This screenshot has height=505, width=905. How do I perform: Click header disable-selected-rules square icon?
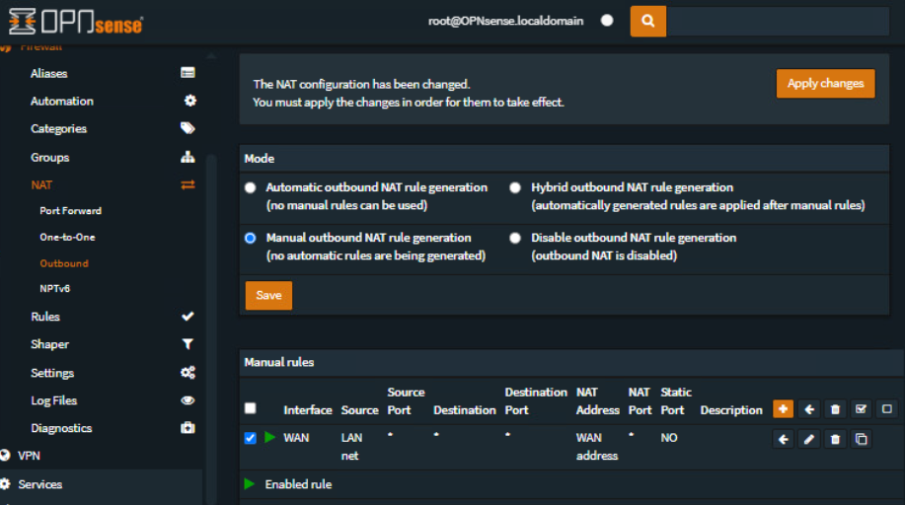886,409
